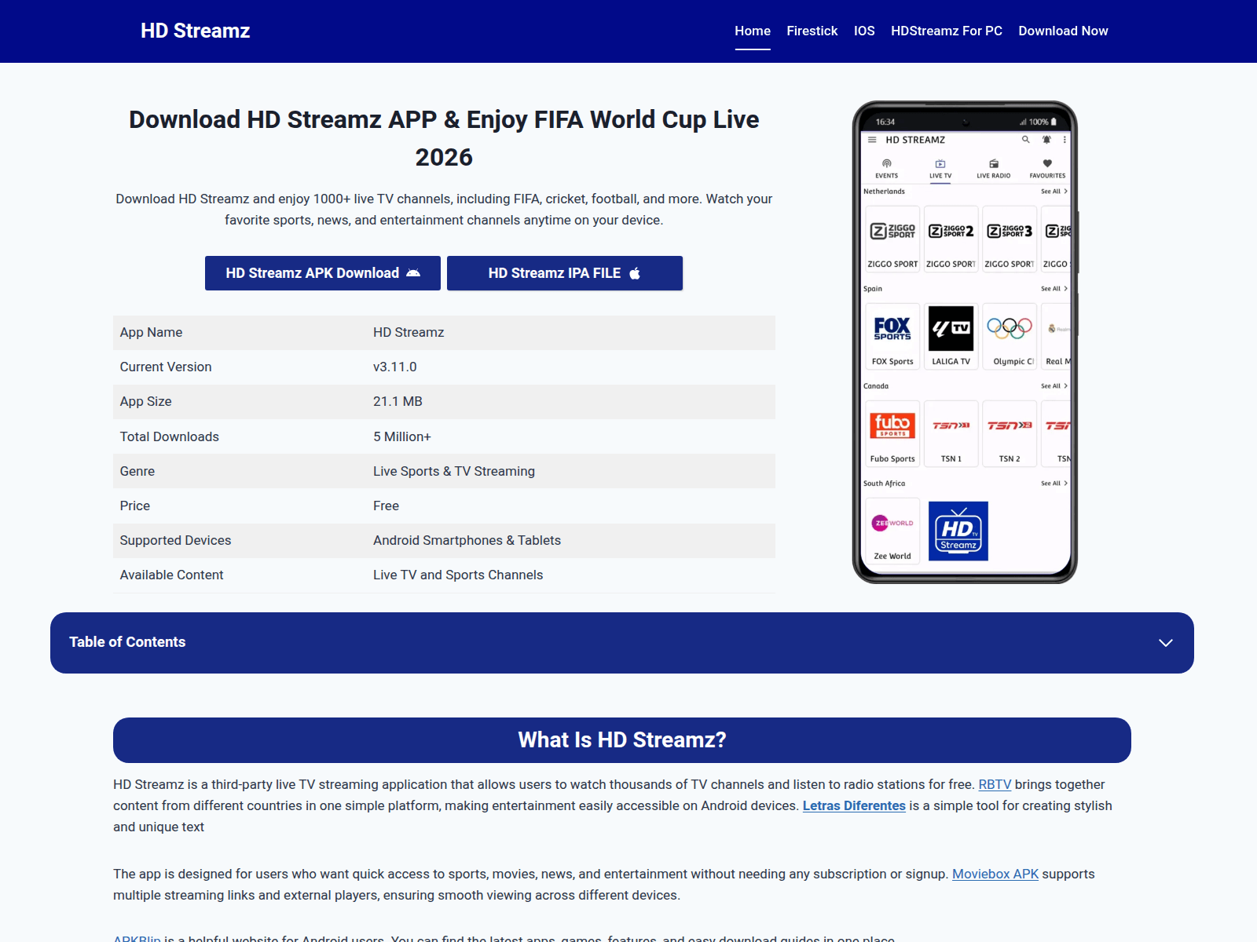1257x942 pixels.
Task: Open the IOS menu item
Action: pos(864,31)
